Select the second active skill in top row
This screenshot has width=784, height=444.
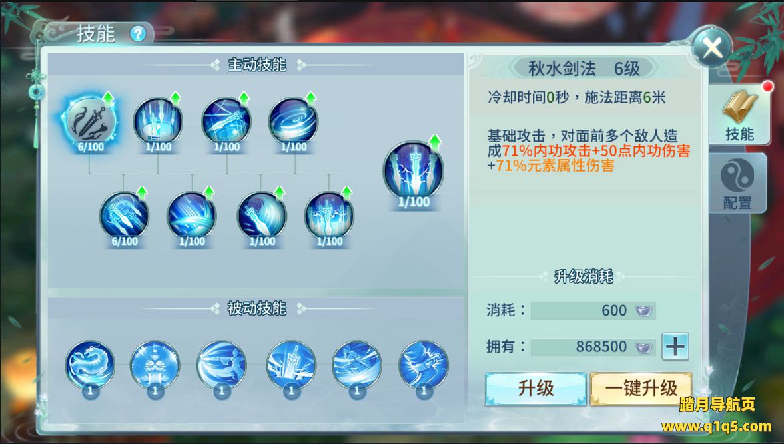click(158, 121)
